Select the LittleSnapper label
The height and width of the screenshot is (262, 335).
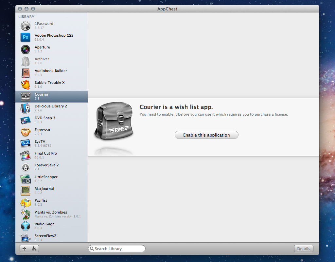(46, 177)
